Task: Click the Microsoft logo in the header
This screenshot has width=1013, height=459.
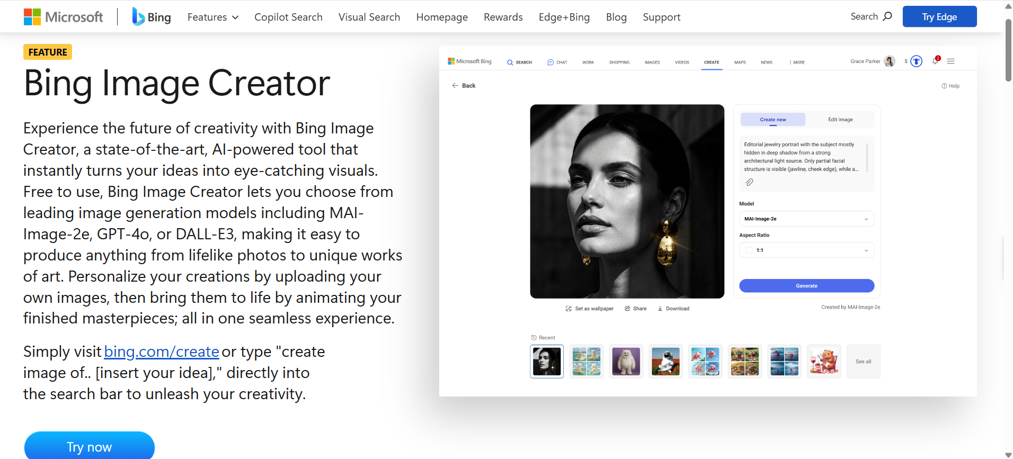Action: pyautogui.click(x=63, y=17)
